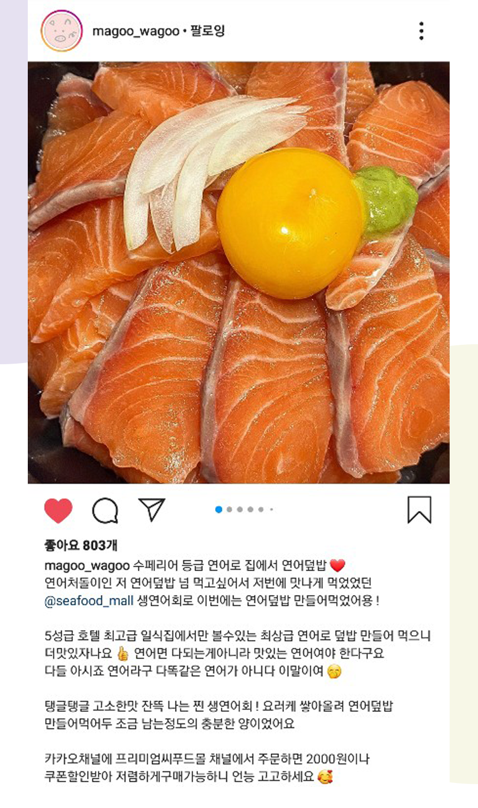
Task: Tap the salmon bowl photo
Action: click(238, 272)
